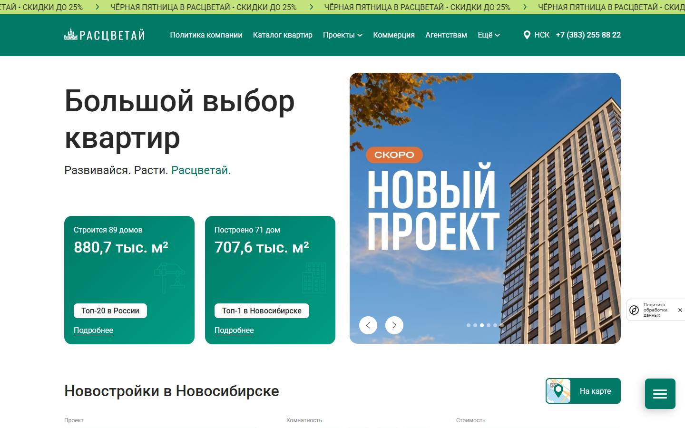Click the 880,7 тыс. м² figure
Image resolution: width=685 pixels, height=428 pixels.
pos(121,247)
